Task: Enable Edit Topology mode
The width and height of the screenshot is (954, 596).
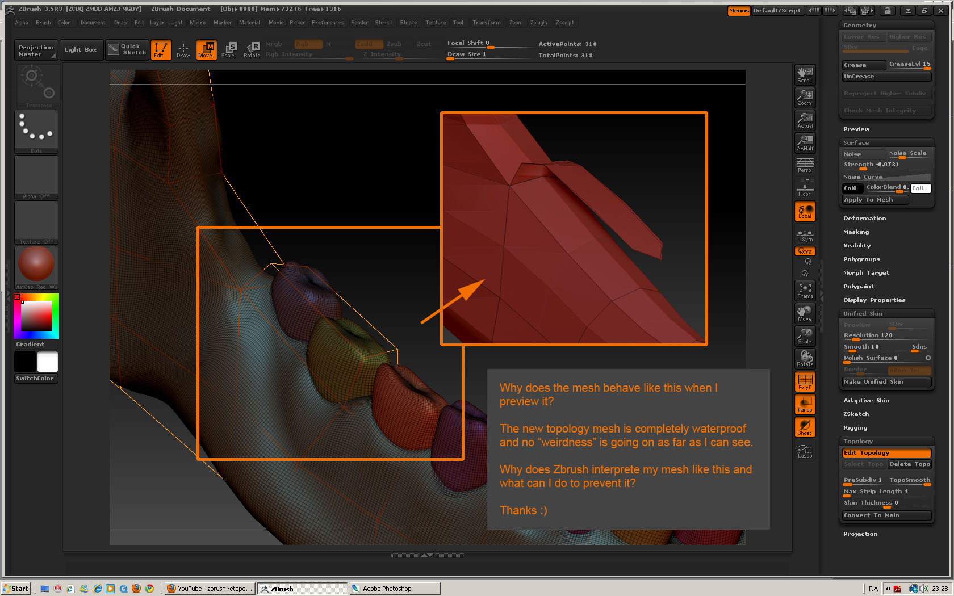Action: 886,452
